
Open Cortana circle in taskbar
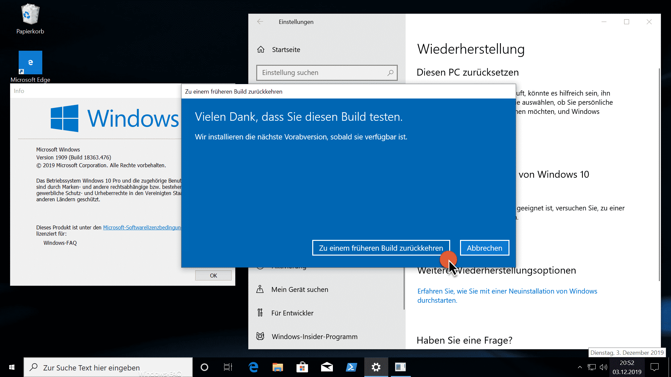204,367
